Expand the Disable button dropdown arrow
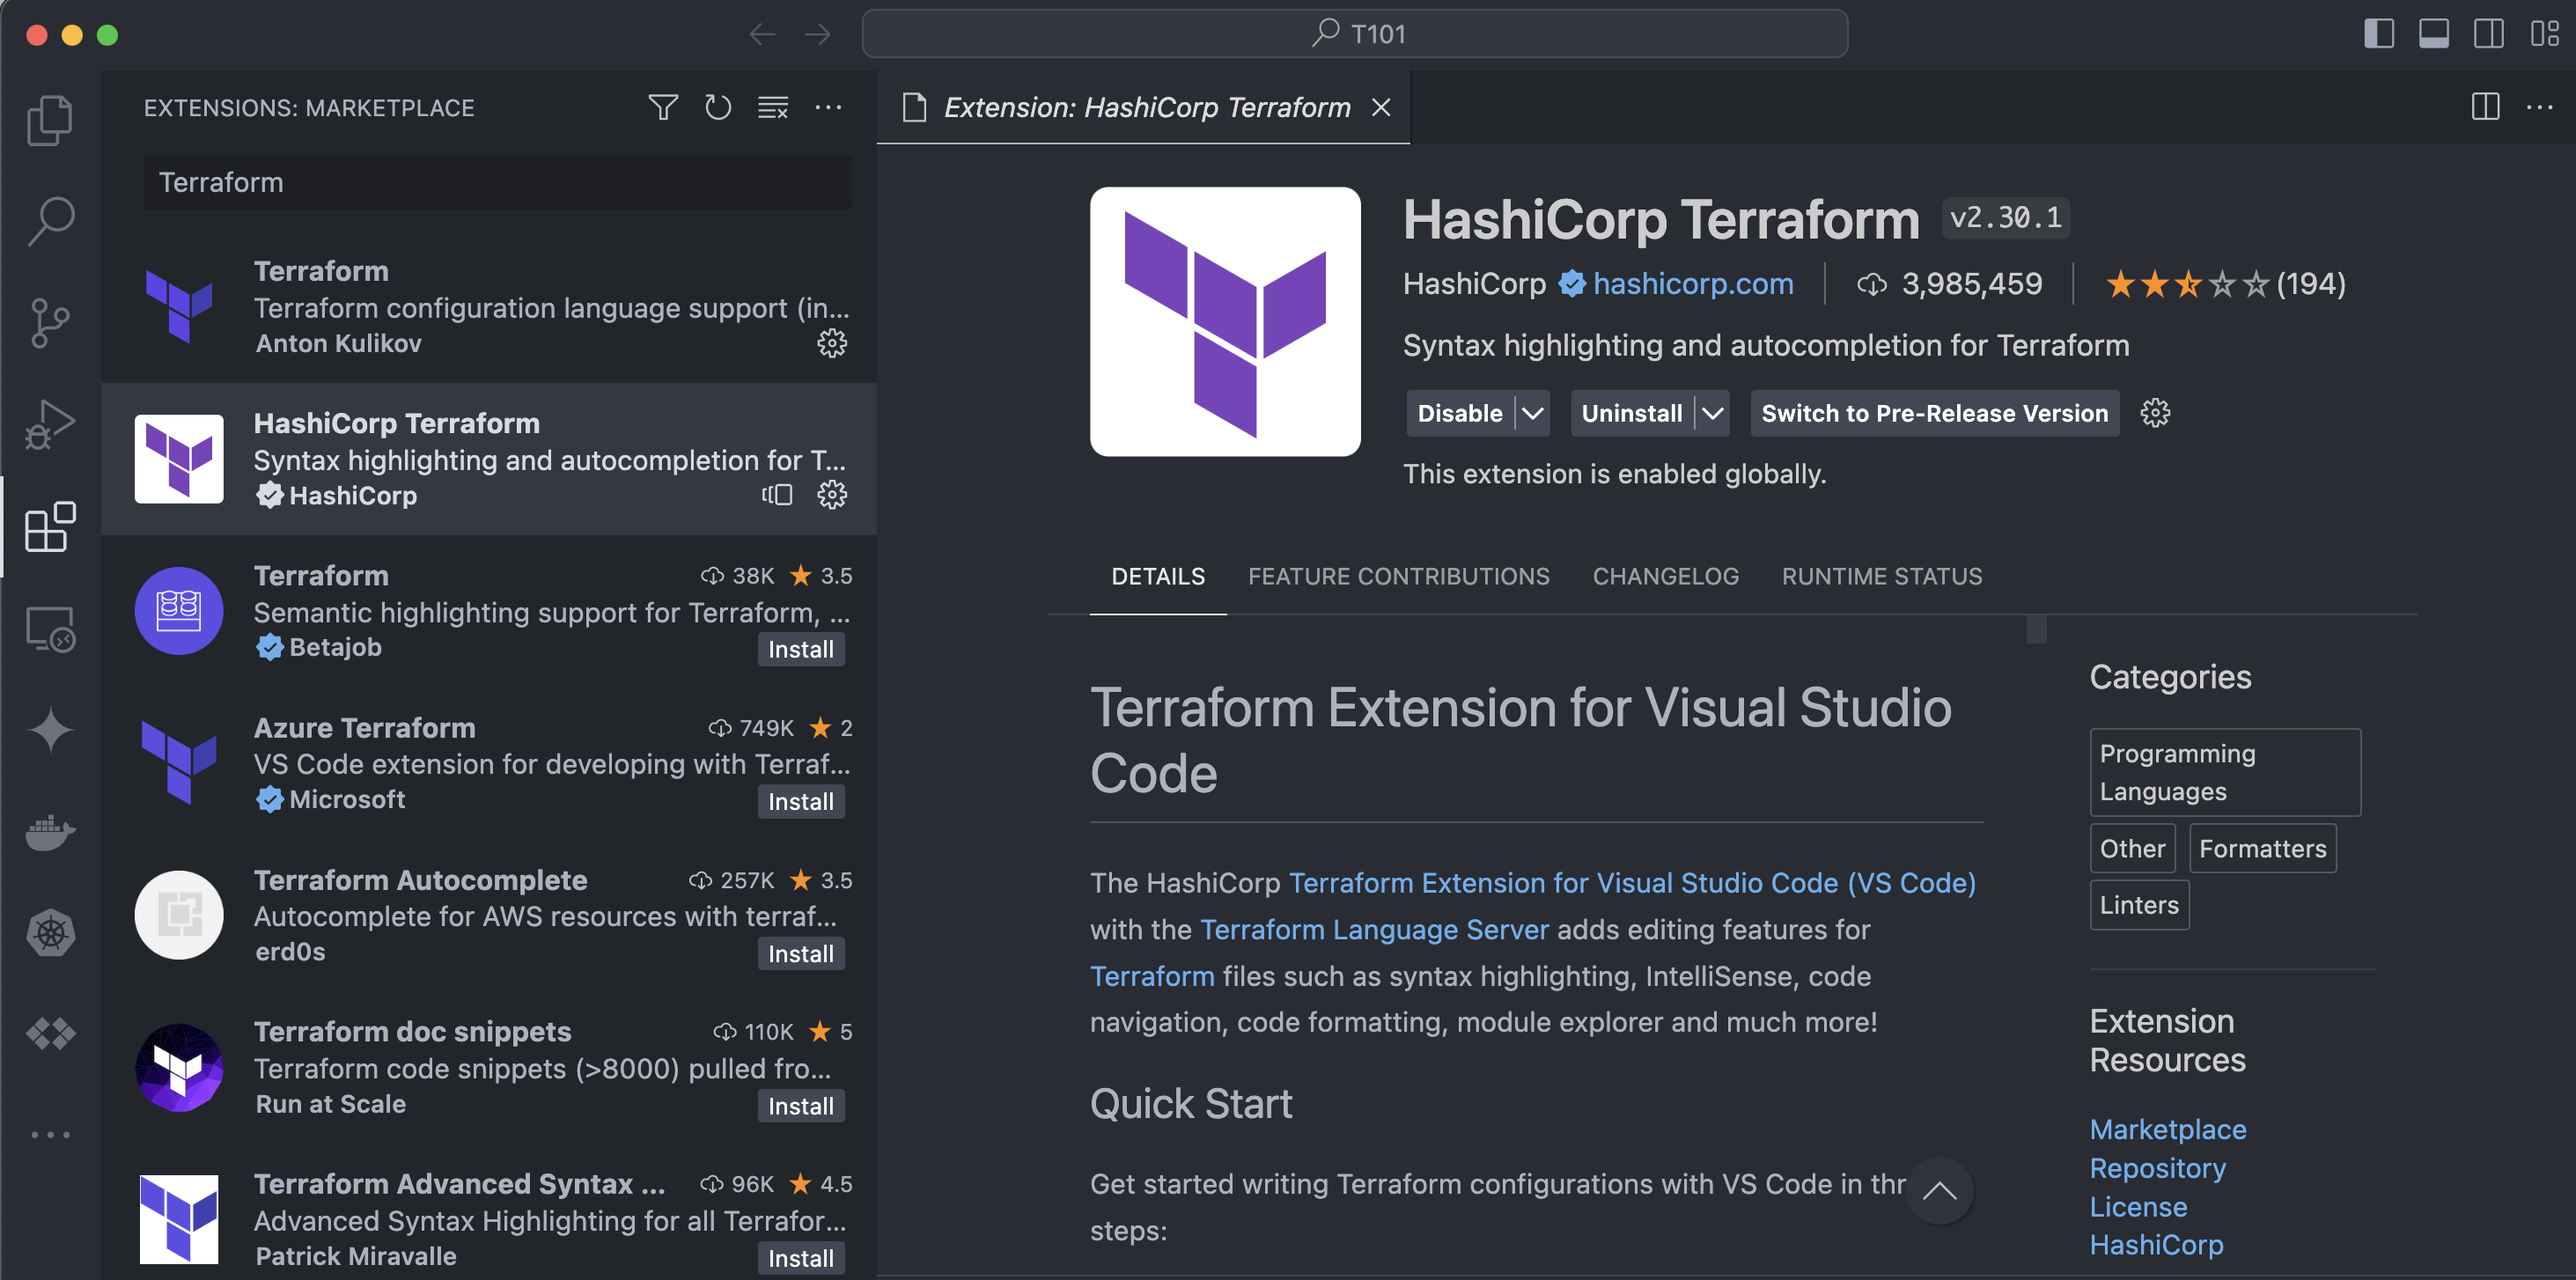2576x1280 pixels. point(1532,413)
